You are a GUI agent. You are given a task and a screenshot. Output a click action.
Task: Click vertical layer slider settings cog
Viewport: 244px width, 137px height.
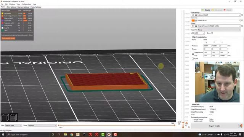[189, 127]
